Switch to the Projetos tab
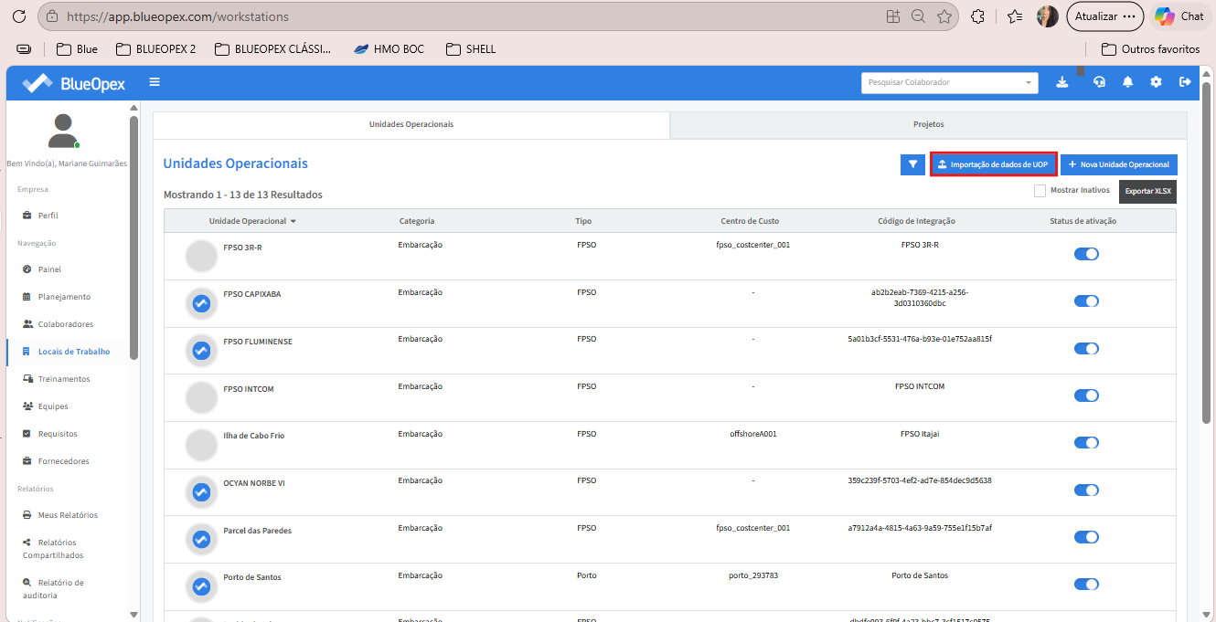 click(928, 124)
